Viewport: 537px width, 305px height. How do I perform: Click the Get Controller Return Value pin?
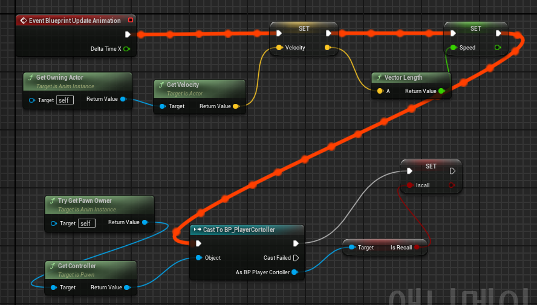point(127,287)
